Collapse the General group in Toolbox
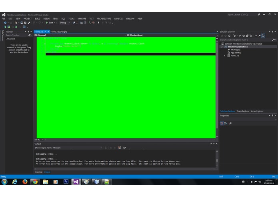The image size is (278, 197). click(7, 39)
